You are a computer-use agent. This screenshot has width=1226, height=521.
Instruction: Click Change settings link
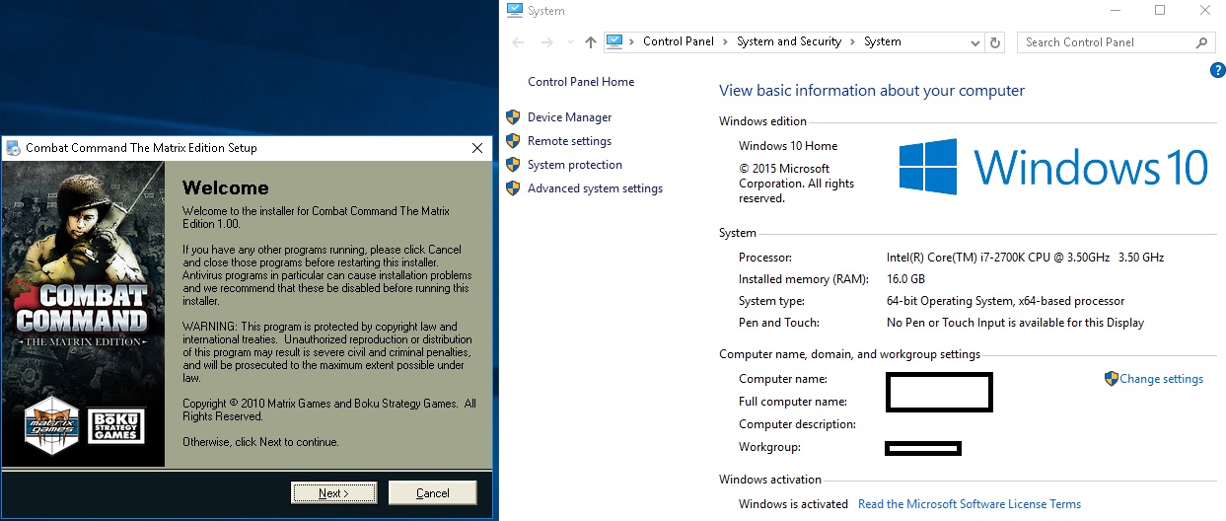coord(1161,379)
